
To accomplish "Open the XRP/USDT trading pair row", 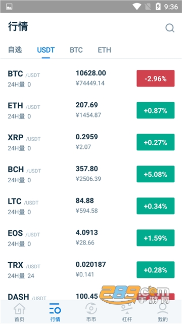I will pyautogui.click(x=91, y=142).
